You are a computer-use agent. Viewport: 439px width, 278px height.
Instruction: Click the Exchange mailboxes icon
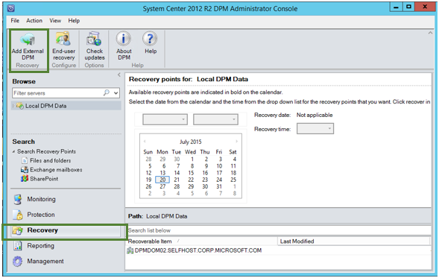click(25, 170)
